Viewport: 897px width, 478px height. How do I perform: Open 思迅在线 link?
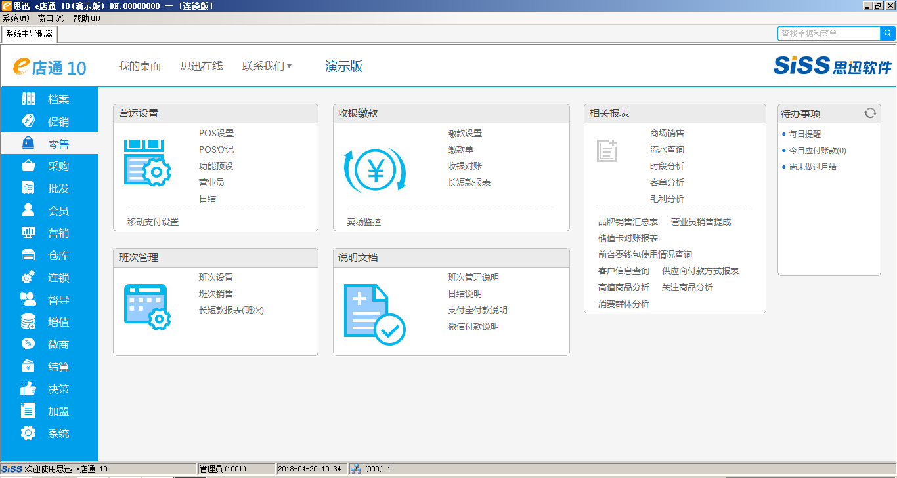(202, 66)
